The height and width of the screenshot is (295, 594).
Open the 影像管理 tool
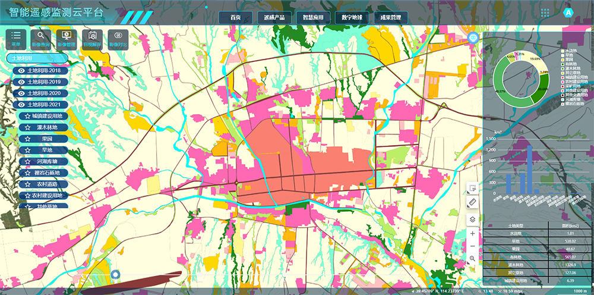coord(66,39)
